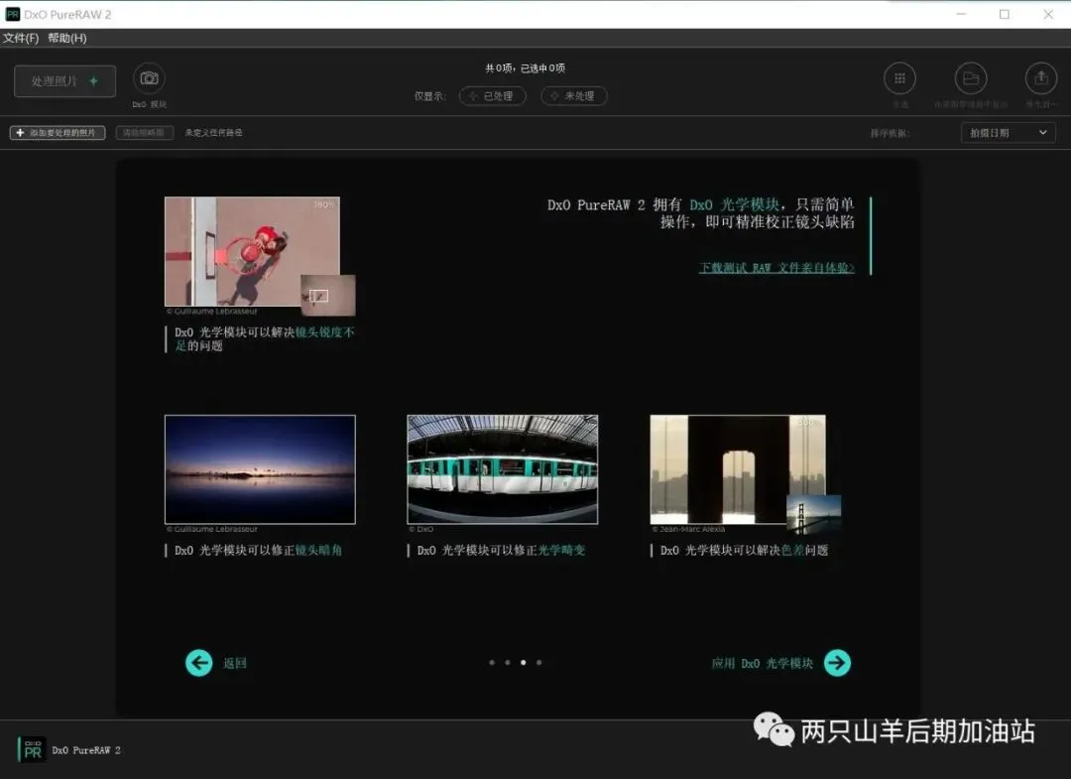Click the 未定义任何路径 path text

[214, 133]
